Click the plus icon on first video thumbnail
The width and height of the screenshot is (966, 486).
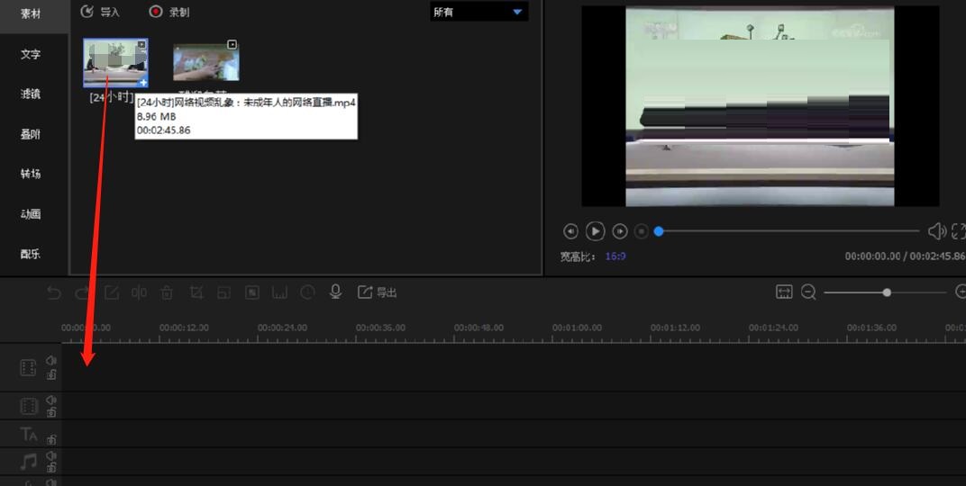(142, 82)
